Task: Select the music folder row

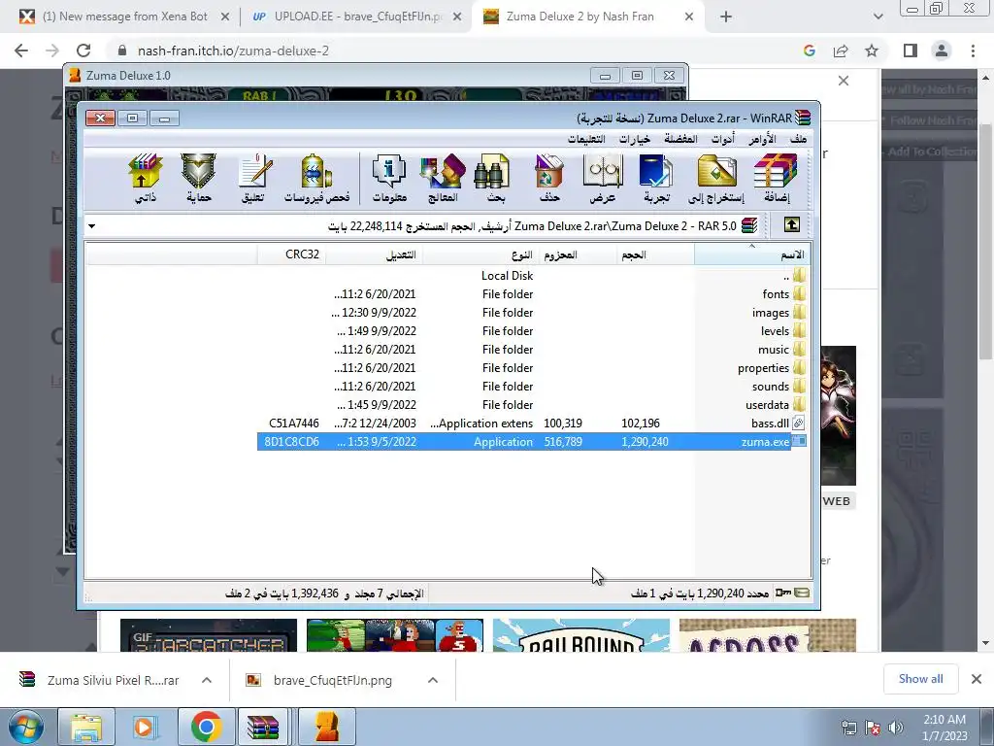Action: (532, 349)
